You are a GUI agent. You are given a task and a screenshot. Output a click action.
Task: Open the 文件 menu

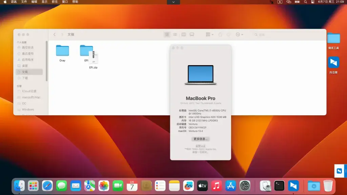coord(24,2)
